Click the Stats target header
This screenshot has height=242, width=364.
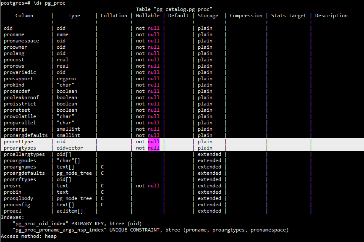click(288, 16)
